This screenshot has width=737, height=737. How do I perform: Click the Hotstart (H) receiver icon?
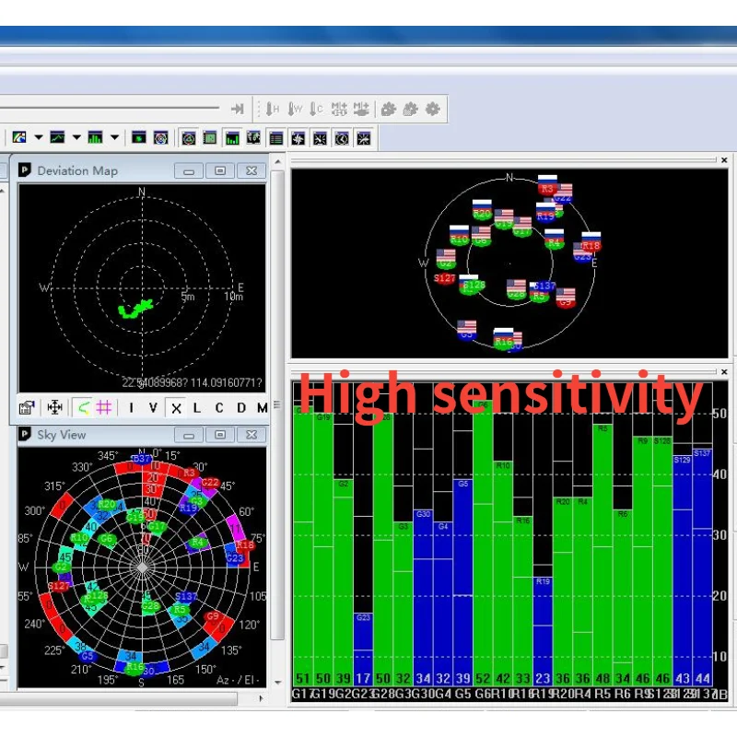tap(272, 110)
